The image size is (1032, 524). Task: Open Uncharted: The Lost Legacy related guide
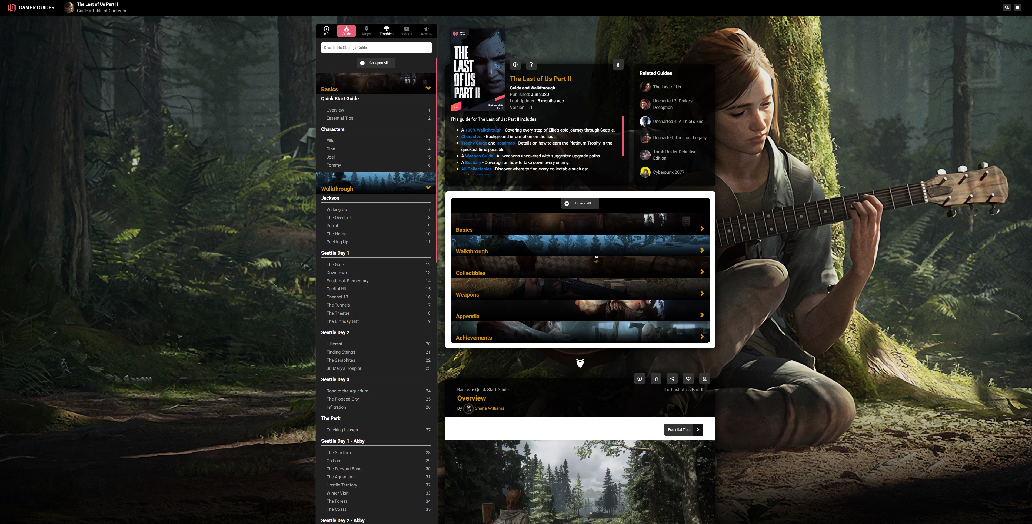pos(680,138)
